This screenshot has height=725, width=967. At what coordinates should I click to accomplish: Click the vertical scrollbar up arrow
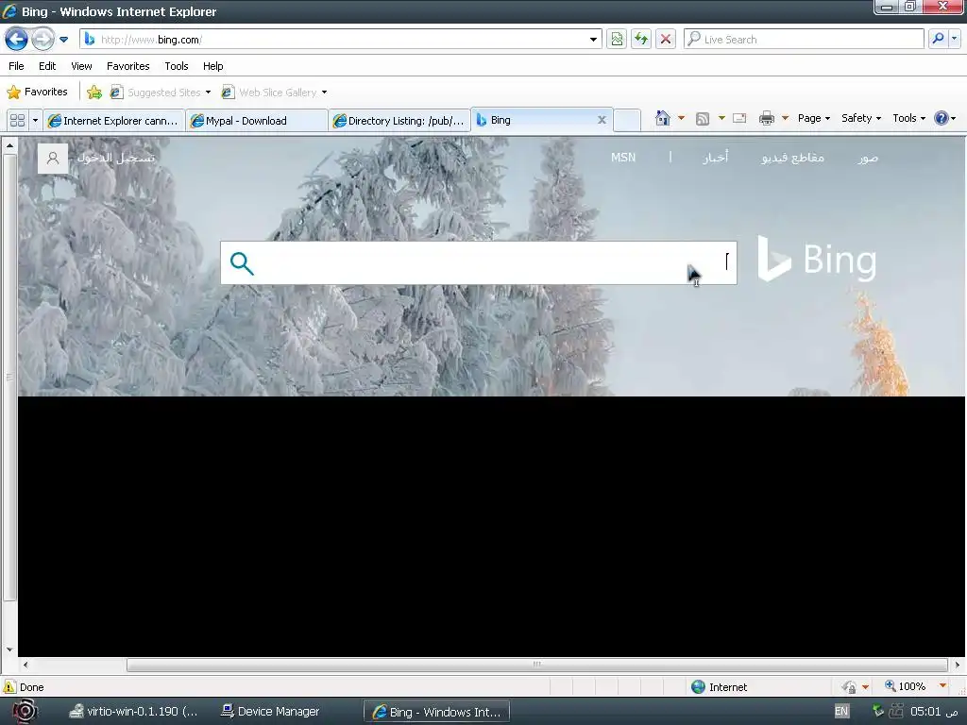(9, 145)
